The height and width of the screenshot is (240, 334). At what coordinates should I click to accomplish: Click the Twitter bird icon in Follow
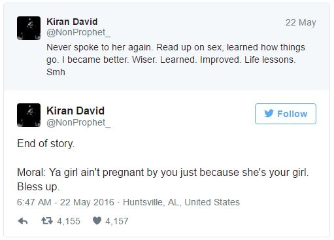pyautogui.click(x=269, y=113)
